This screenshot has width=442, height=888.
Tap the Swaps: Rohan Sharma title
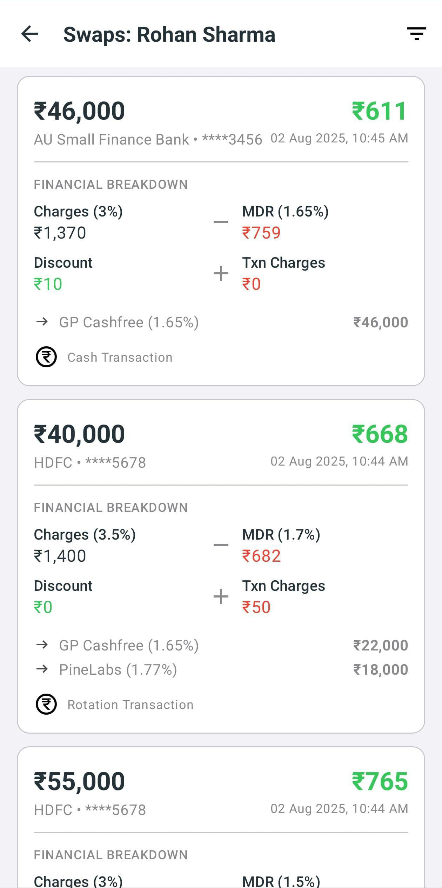[x=169, y=34]
